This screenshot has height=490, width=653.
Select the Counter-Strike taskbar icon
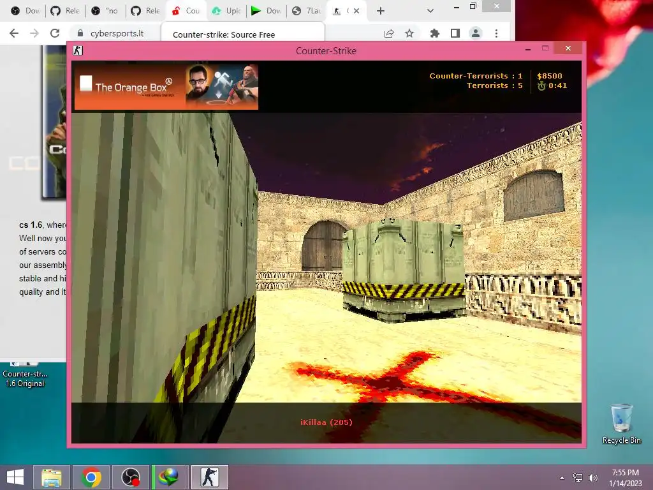(209, 477)
